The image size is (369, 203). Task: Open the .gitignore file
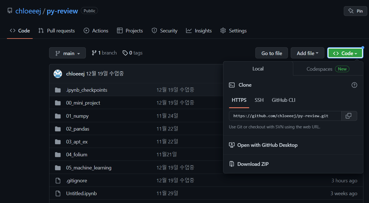[x=77, y=181]
